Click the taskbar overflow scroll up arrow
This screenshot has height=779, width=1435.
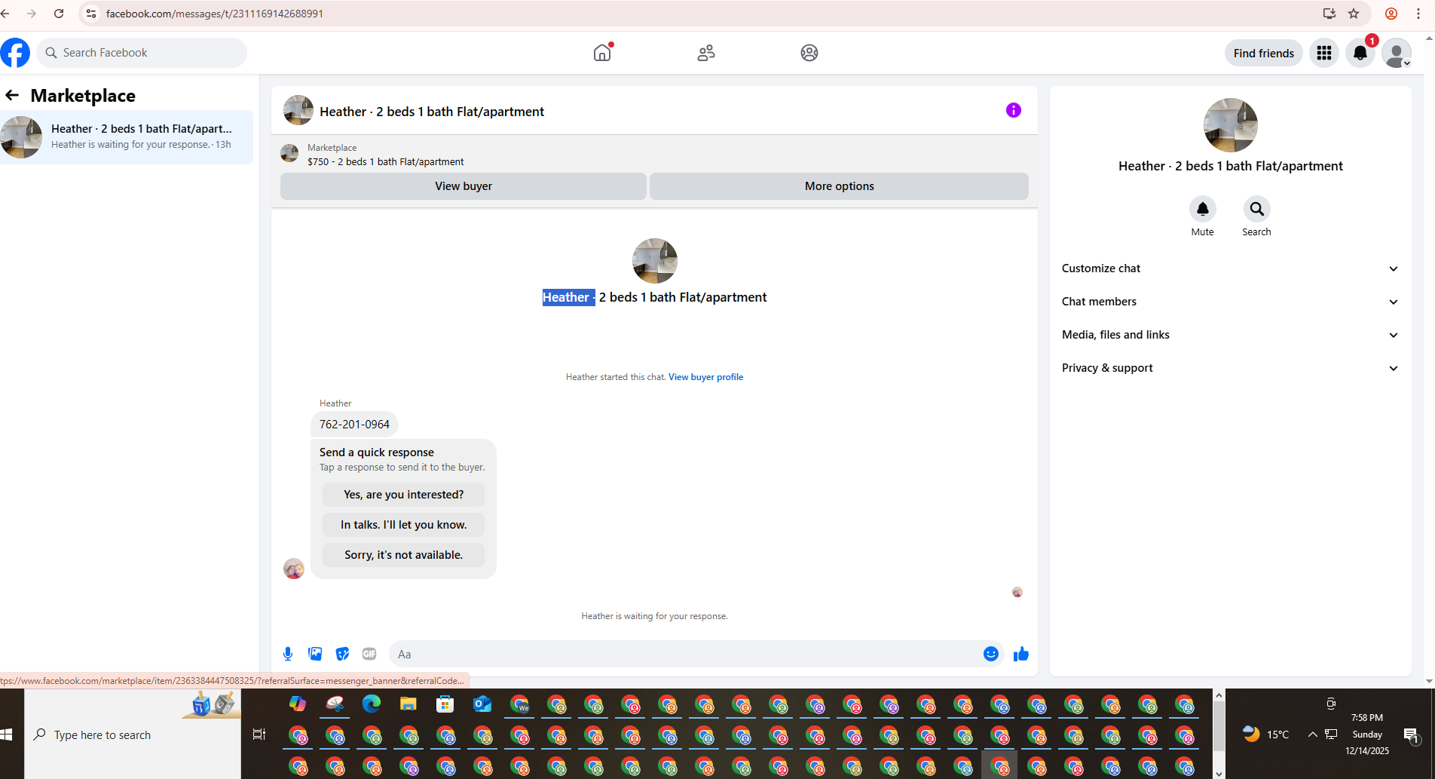click(x=1219, y=695)
